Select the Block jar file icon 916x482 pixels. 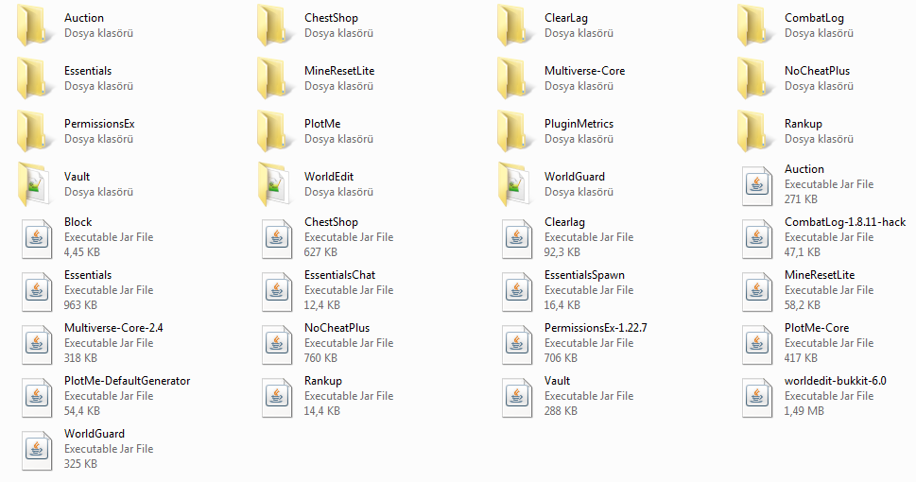[37, 239]
